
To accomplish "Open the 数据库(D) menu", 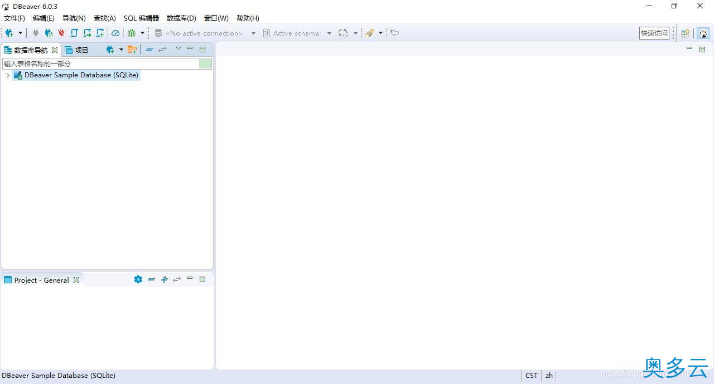I will (181, 18).
